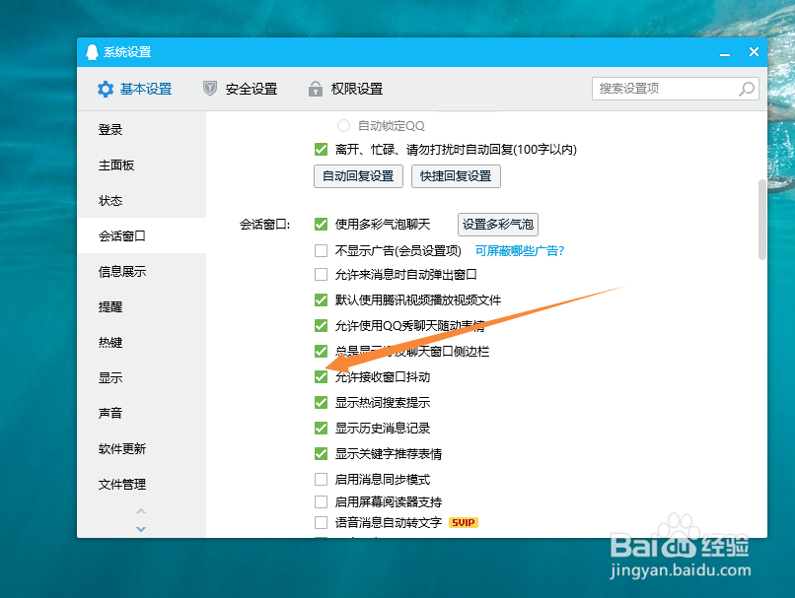Viewport: 795px width, 598px height.
Task: Enable 启用屏幕阅读器支持 checkbox
Action: point(321,501)
